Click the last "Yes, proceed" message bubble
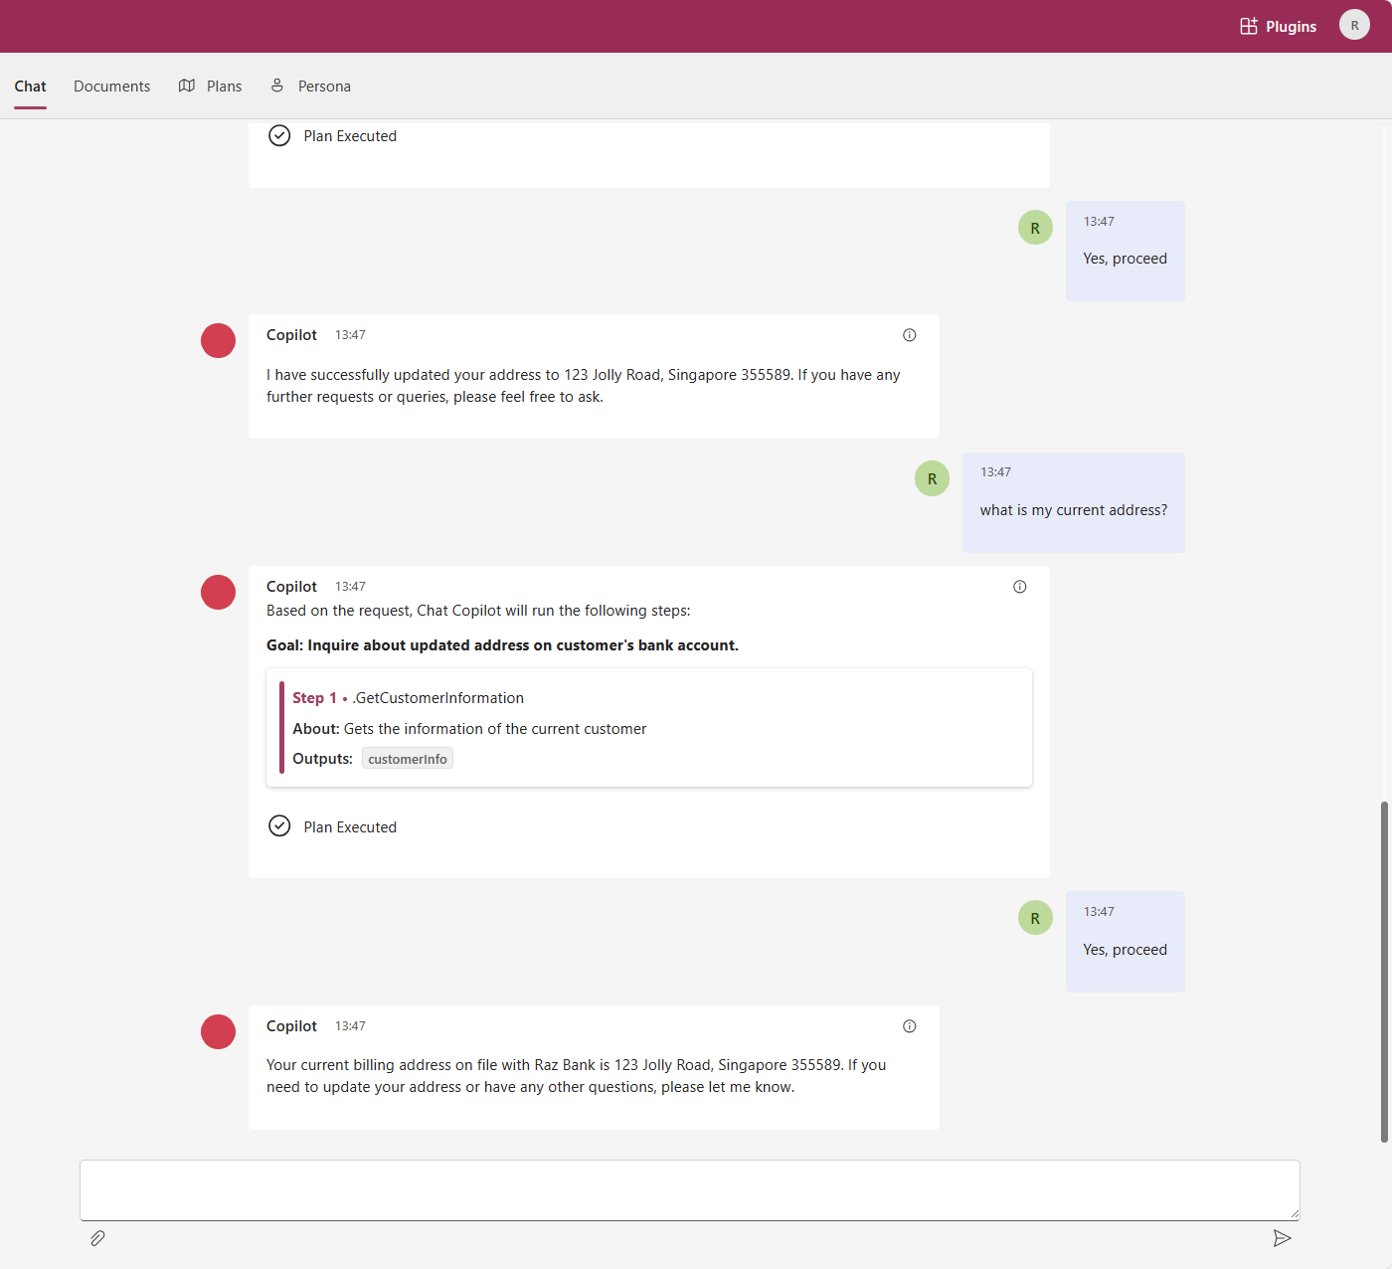Image resolution: width=1392 pixels, height=1269 pixels. [x=1125, y=942]
